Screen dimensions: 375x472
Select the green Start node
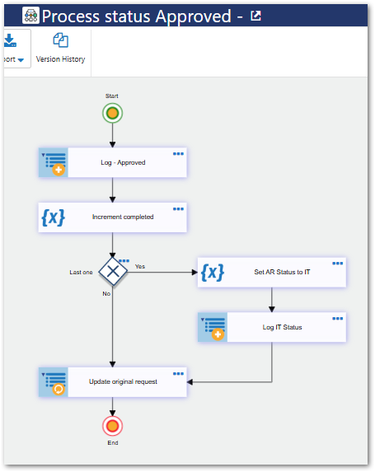[112, 113]
